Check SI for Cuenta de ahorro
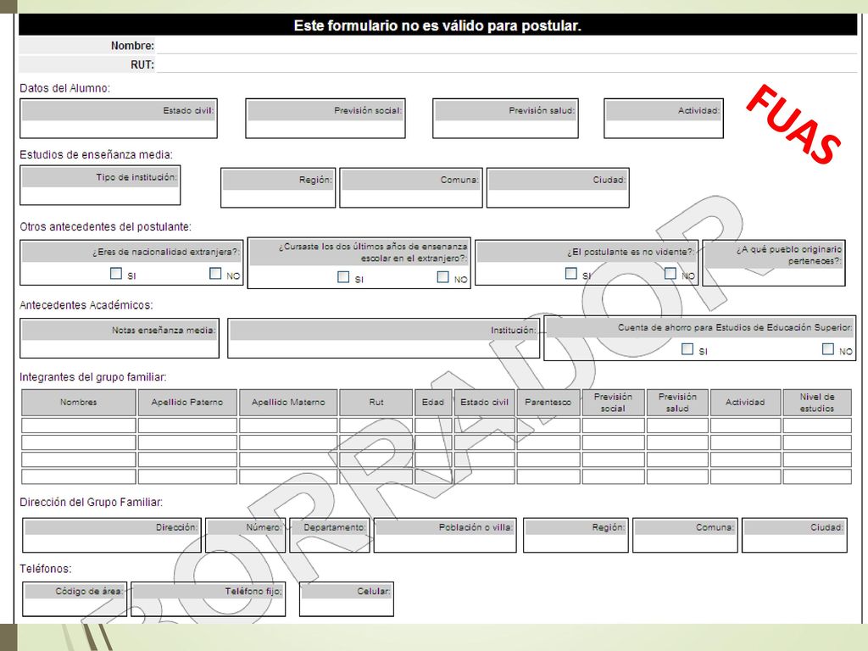 [687, 348]
